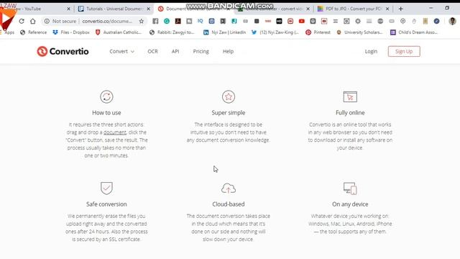Click the dark blue round extension icon
Viewport: 460px width, 259px height.
[x=436, y=21]
